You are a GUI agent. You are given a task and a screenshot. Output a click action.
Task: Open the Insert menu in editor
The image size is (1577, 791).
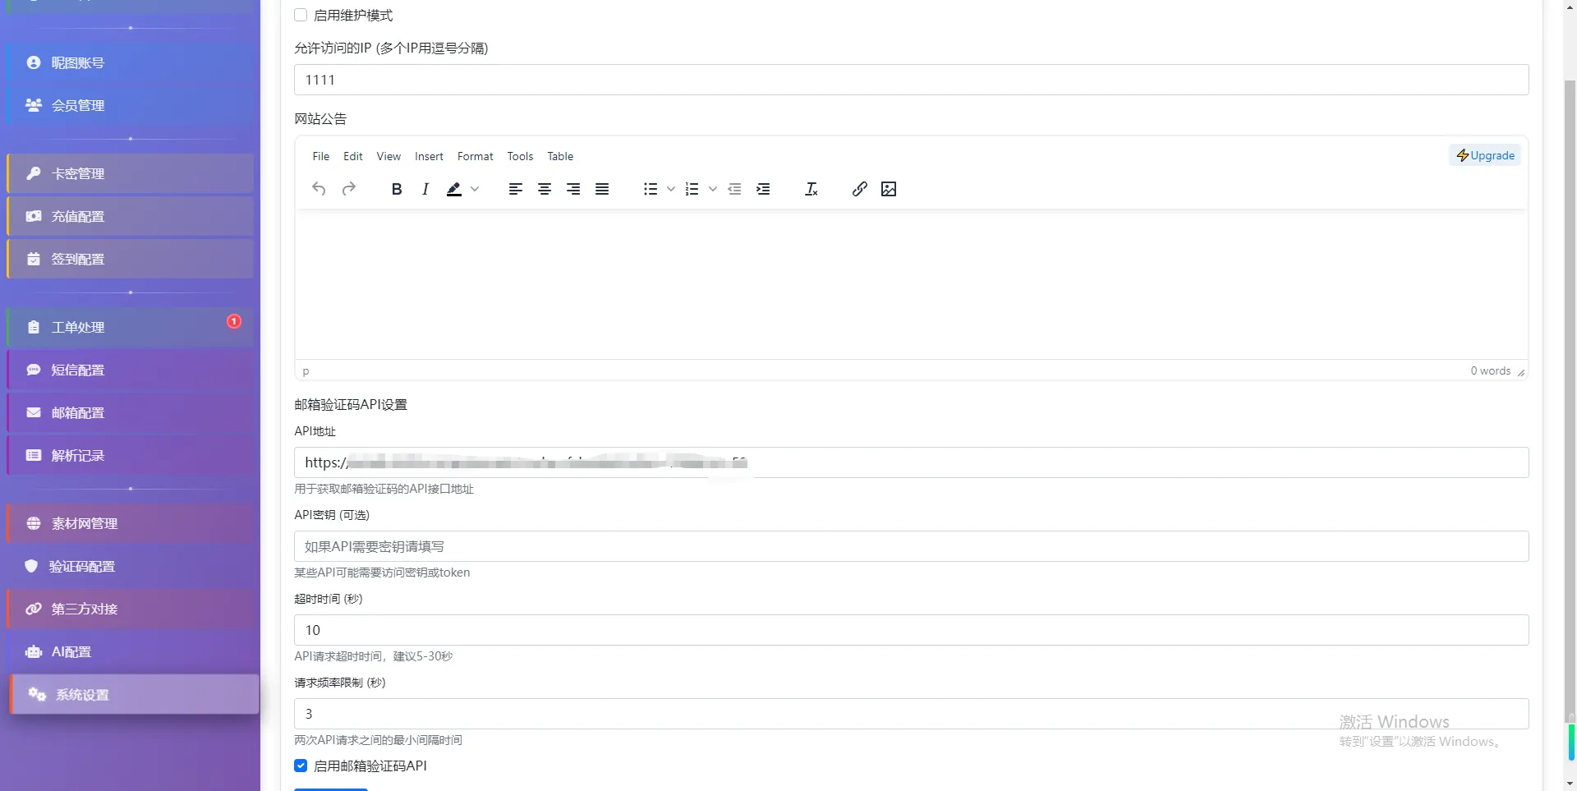point(428,156)
